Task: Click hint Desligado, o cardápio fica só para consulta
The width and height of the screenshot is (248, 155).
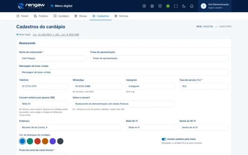Action: pyautogui.click(x=182, y=143)
